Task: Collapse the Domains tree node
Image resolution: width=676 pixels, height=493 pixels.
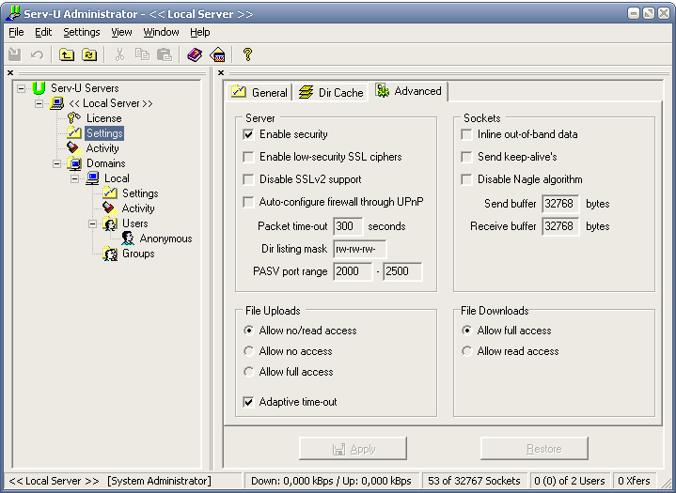Action: coord(56,164)
